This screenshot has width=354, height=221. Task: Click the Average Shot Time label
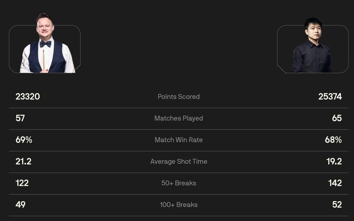179,161
